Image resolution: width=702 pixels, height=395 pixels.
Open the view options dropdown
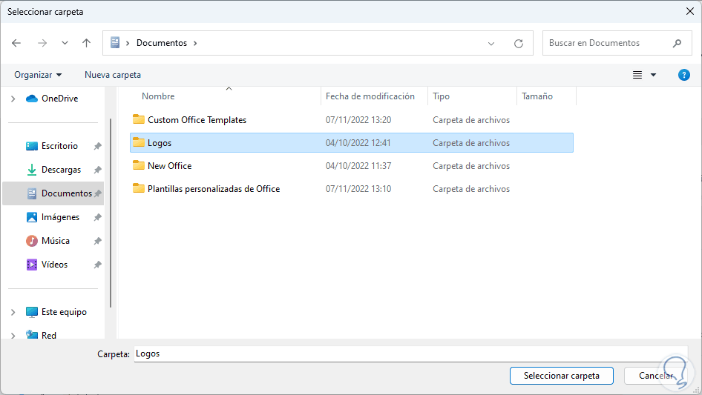[654, 75]
